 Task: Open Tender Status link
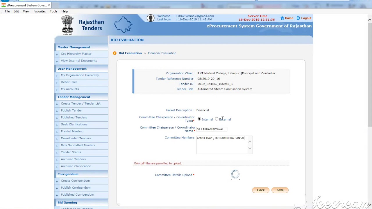tap(71, 152)
